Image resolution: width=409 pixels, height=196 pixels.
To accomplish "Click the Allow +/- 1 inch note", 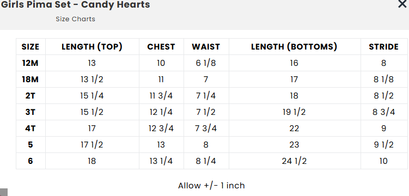I will [211, 186].
